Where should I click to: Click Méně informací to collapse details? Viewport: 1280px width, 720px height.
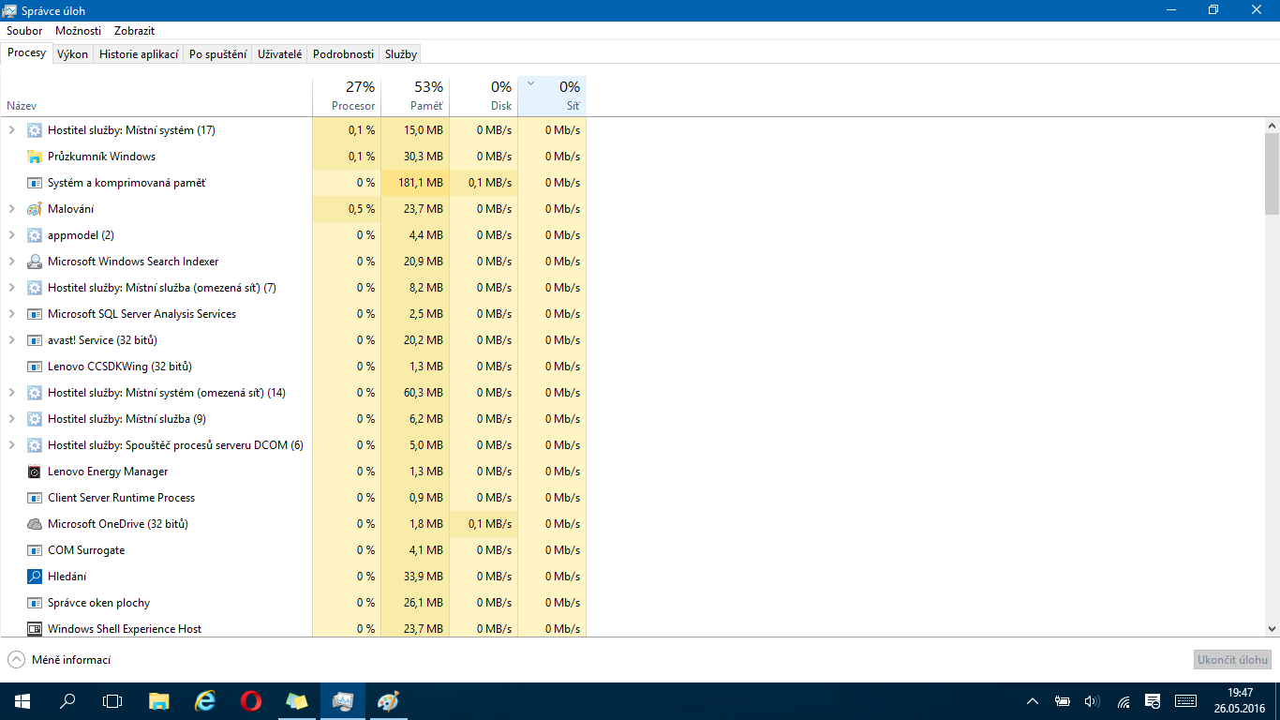pyautogui.click(x=59, y=660)
